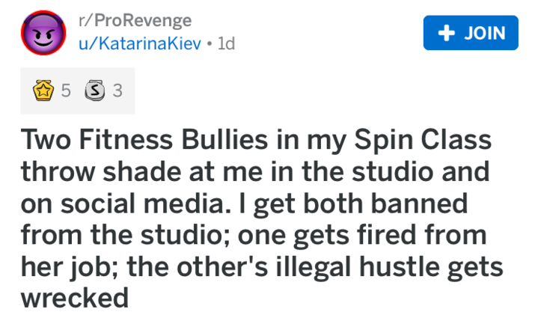This screenshot has width=538, height=315.
Task: Click the gold award count 5
Action: [66, 91]
